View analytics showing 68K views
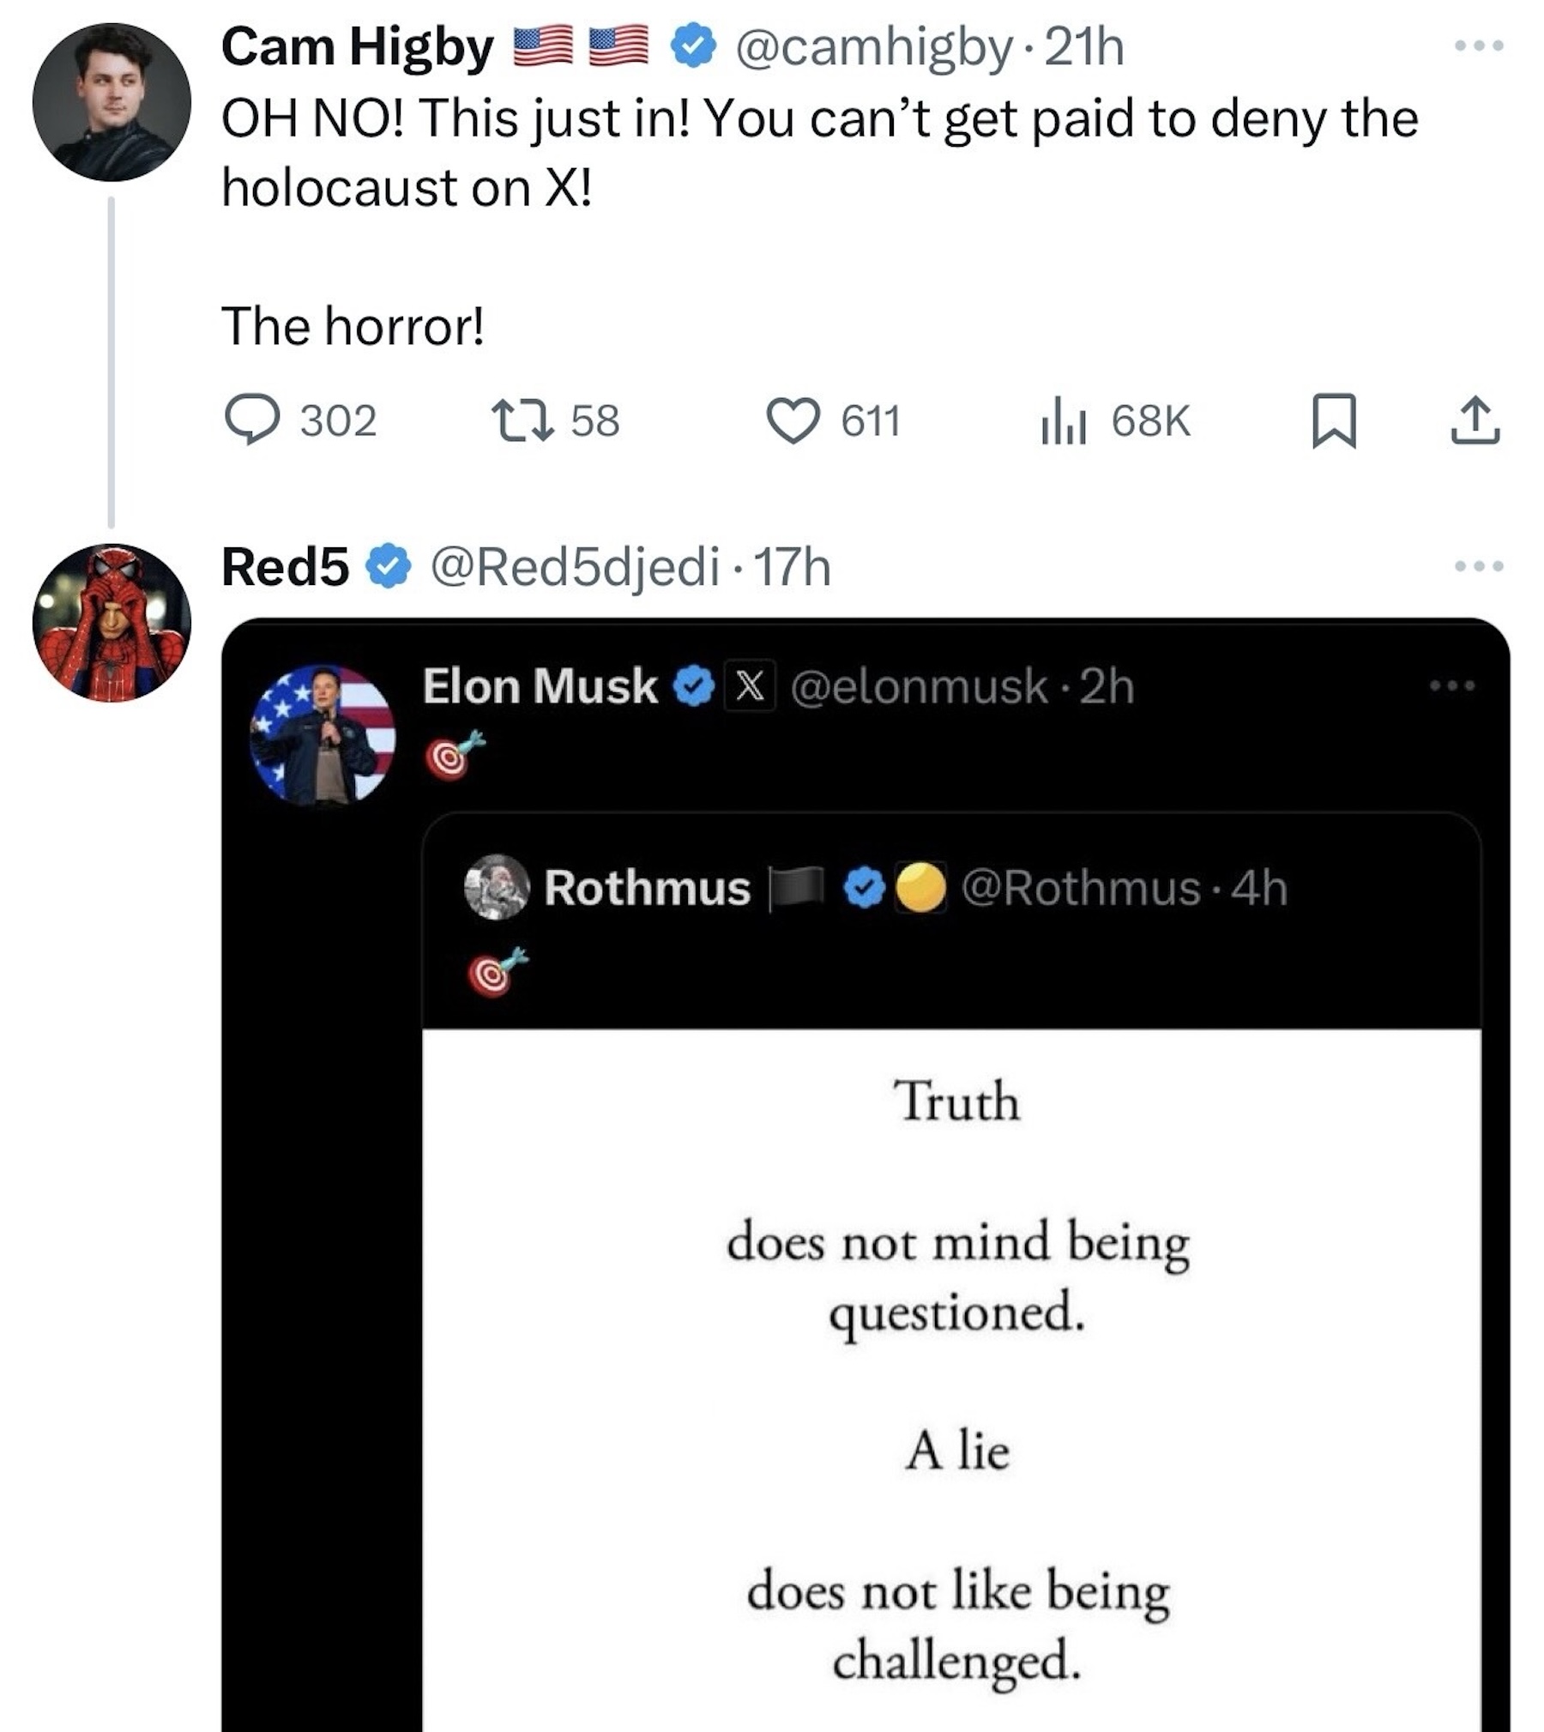Image resolution: width=1544 pixels, height=1732 pixels. point(1064,419)
